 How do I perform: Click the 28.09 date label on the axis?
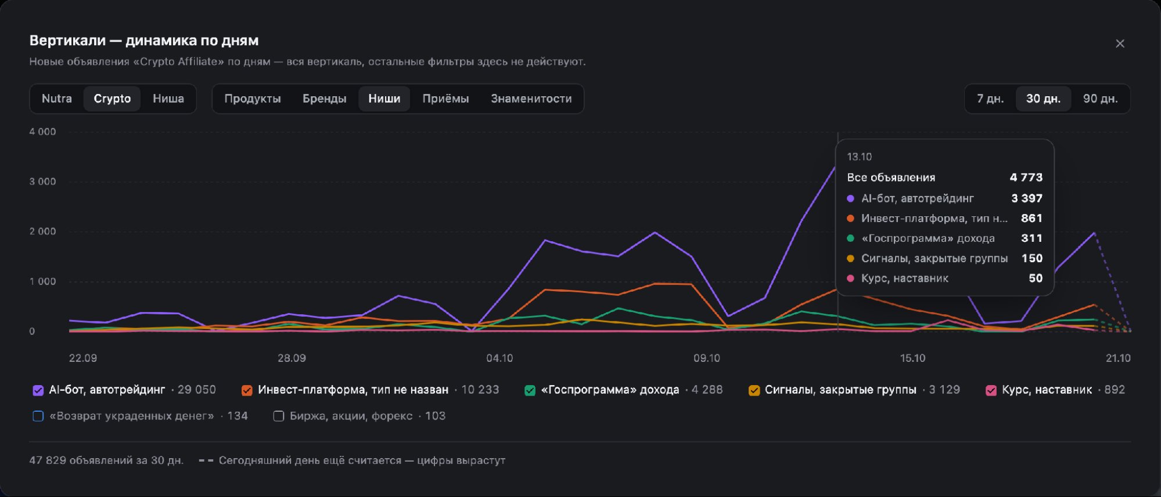(292, 358)
